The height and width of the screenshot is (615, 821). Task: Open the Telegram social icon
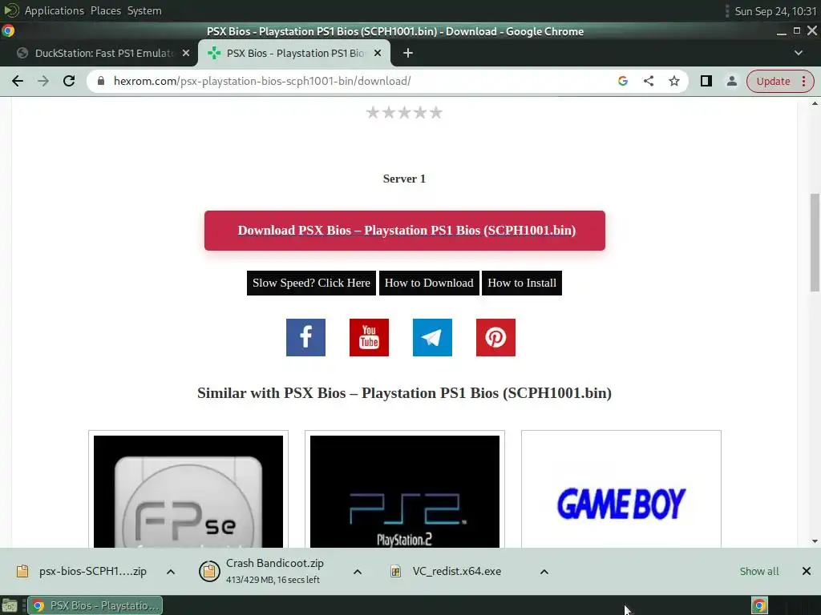coord(432,337)
